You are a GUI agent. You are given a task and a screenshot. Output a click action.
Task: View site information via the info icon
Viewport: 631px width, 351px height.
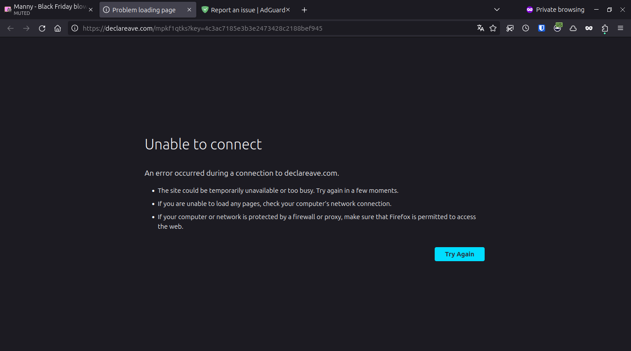[x=74, y=28]
